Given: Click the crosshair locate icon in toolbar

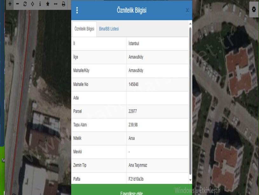Looking at the screenshot, I should pos(32,4).
